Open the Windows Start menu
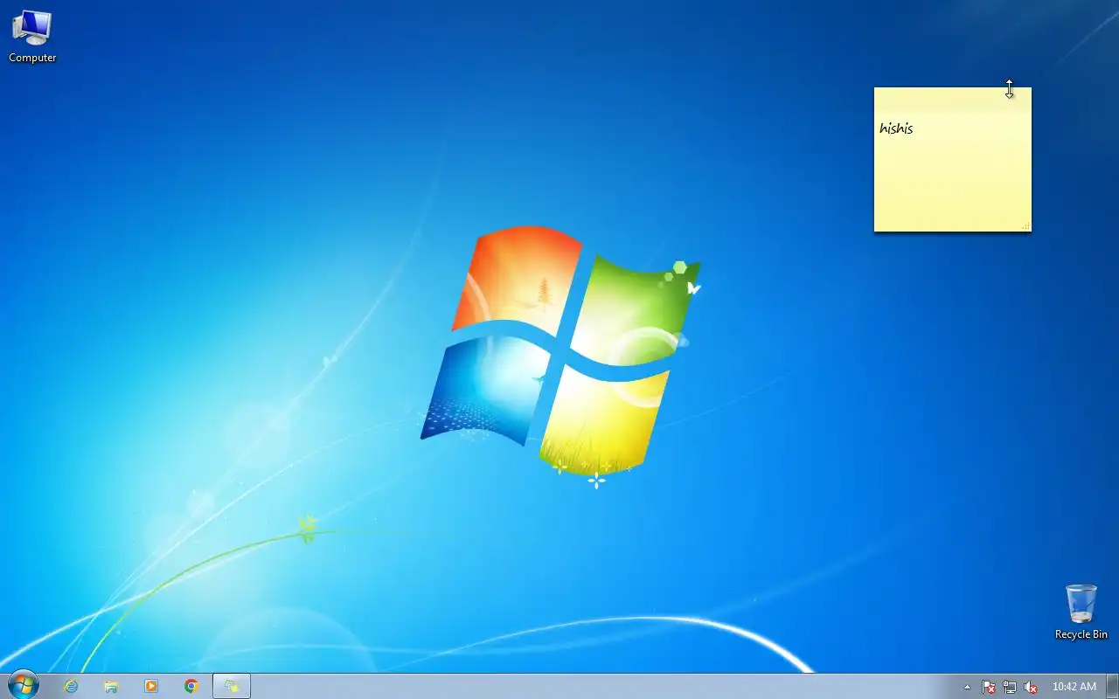1119x699 pixels. point(23,685)
